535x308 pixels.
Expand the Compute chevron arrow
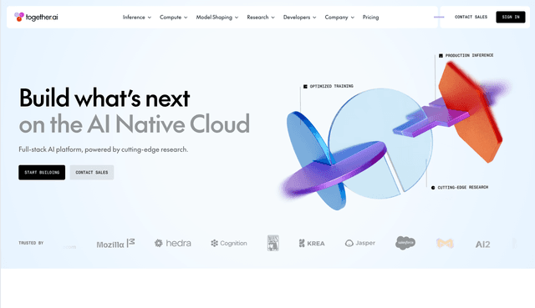tap(186, 18)
